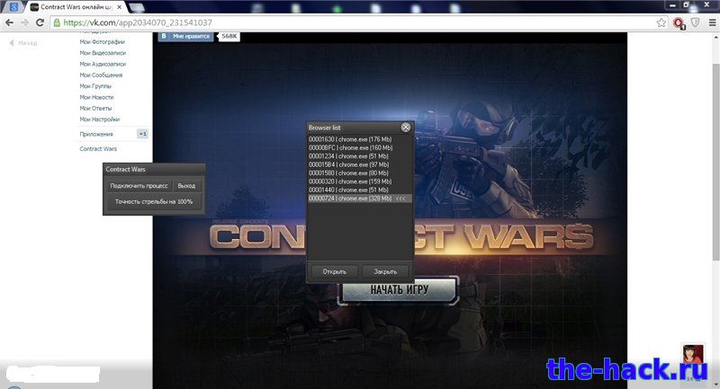Close the Contract Wars browser tab
720x389 pixels.
pyautogui.click(x=120, y=7)
